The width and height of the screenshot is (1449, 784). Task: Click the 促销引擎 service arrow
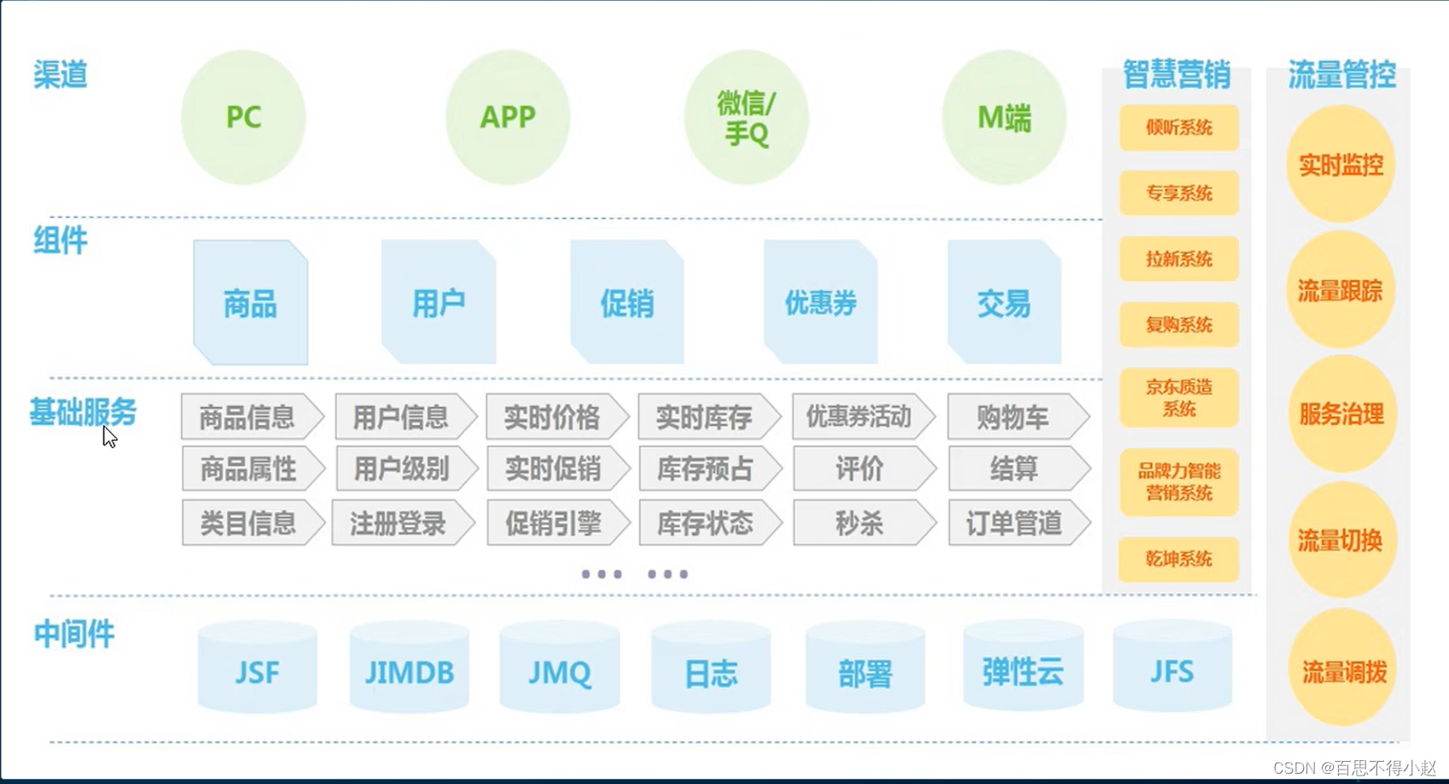[559, 523]
